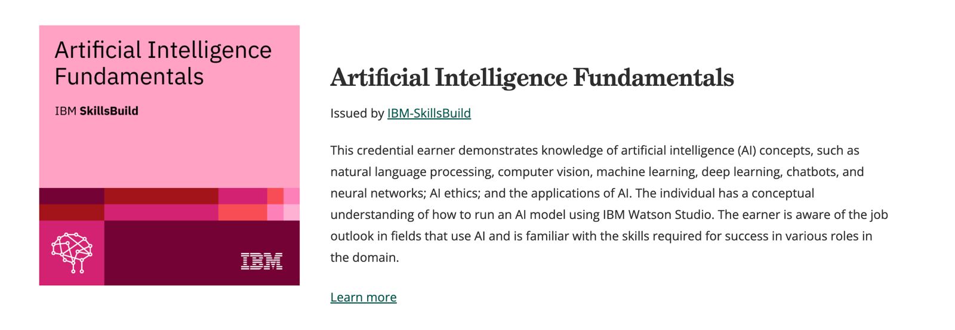Click the "Issued by" text
This screenshot has height=330, width=955.
[x=357, y=113]
